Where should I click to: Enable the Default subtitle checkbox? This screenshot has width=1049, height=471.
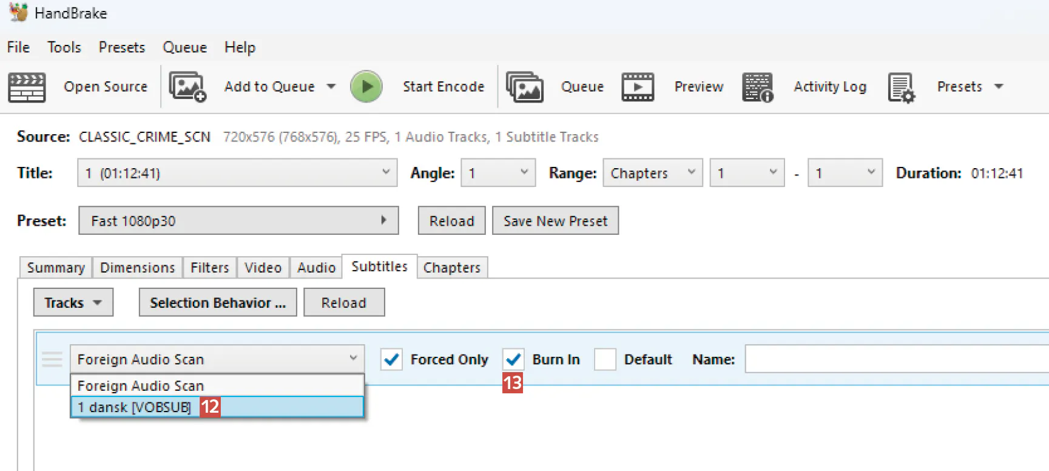click(605, 359)
